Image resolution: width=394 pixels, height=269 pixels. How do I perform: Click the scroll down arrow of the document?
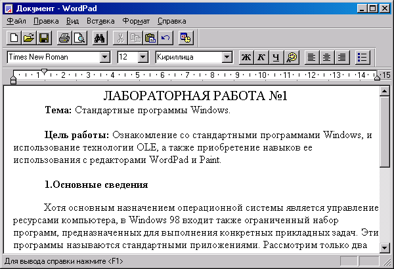click(x=384, y=248)
